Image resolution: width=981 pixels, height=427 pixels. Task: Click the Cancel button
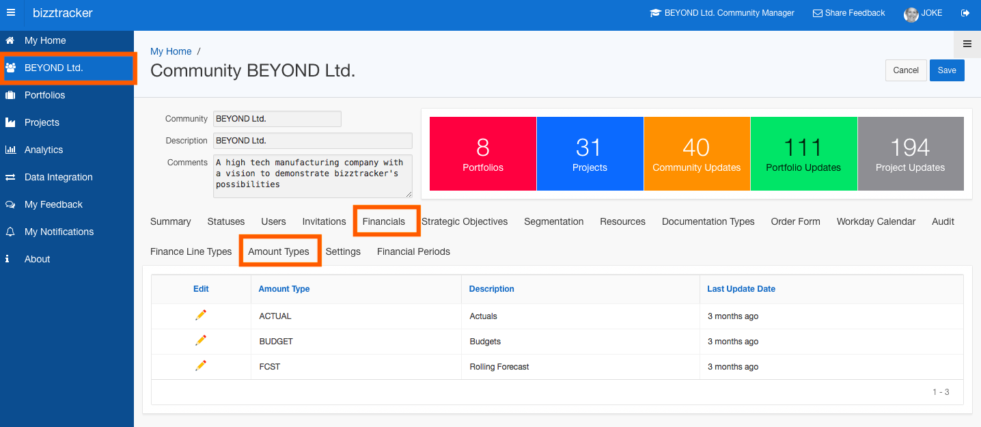(906, 70)
